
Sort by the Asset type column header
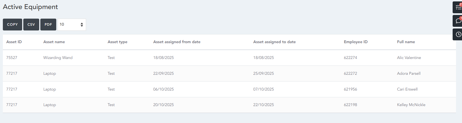pos(117,42)
